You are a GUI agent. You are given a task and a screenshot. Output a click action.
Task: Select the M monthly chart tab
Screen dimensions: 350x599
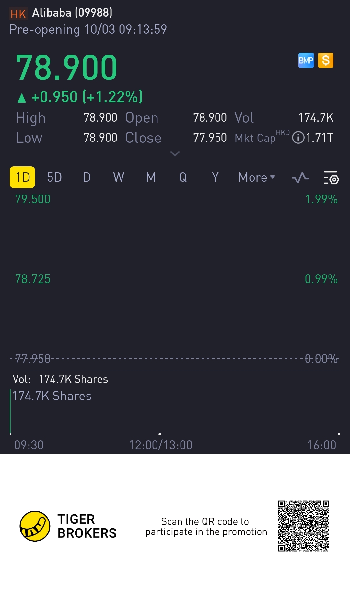[151, 177]
